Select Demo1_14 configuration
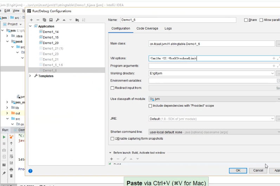 tap(51, 32)
